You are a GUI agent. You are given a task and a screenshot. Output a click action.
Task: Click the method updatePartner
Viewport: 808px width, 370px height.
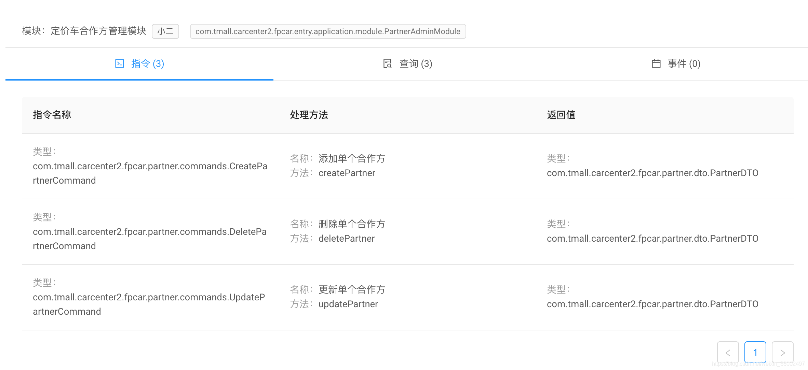tap(348, 304)
